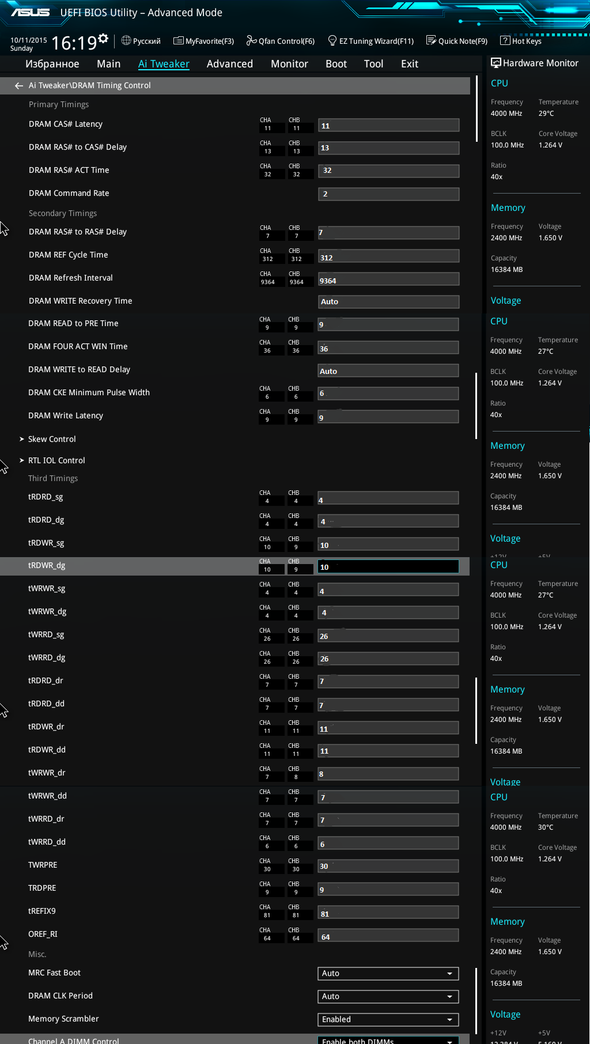Edit the tREFIX9 value field
The image size is (590, 1044).
(388, 912)
